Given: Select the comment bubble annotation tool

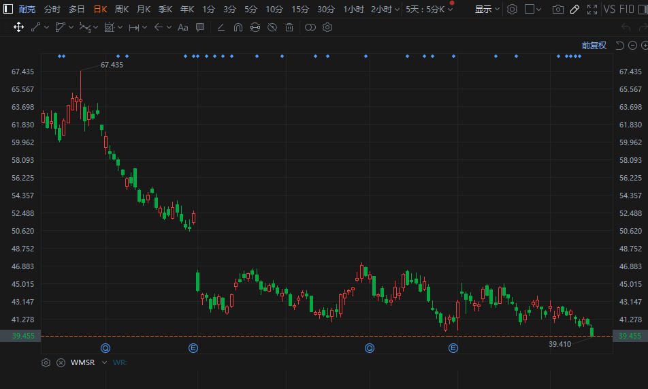Looking at the screenshot, I should click(x=200, y=27).
